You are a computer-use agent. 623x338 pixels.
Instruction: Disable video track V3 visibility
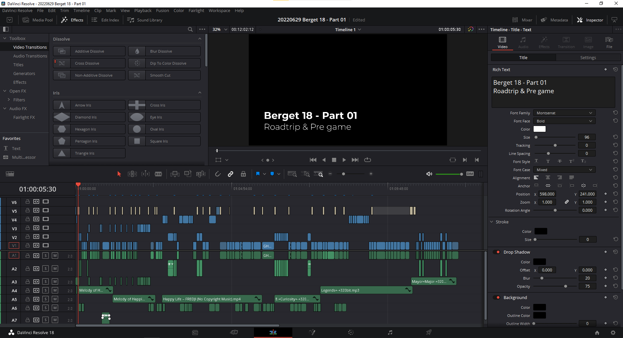[46, 228]
